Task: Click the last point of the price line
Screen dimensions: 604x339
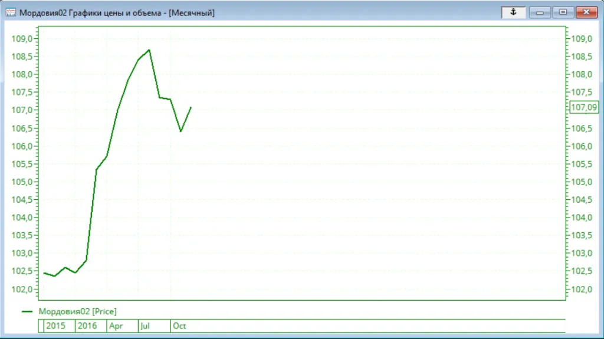Action: point(191,107)
